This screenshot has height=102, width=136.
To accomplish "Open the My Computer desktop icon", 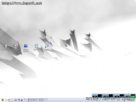I will [x=5, y=47].
